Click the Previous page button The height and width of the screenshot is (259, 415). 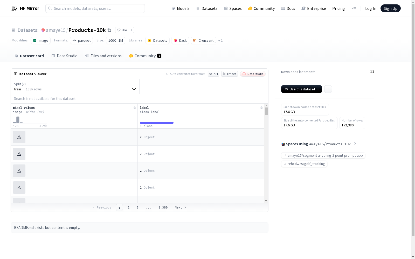click(102, 207)
